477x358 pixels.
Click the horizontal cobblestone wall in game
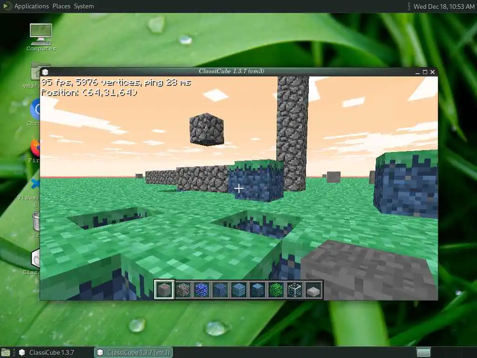(x=187, y=179)
